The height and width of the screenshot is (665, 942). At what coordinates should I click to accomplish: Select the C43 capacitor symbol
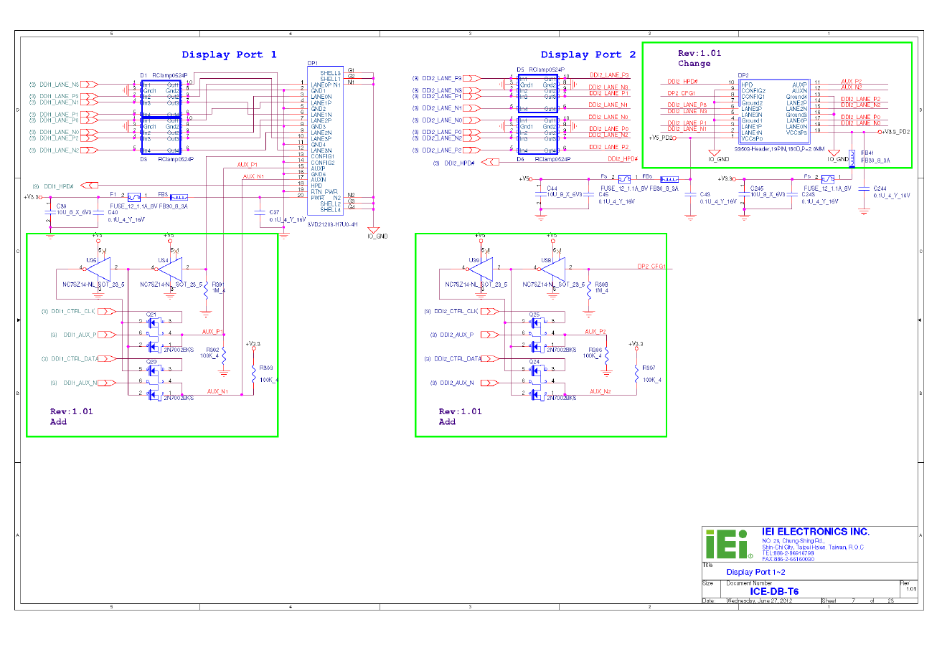tap(690, 194)
